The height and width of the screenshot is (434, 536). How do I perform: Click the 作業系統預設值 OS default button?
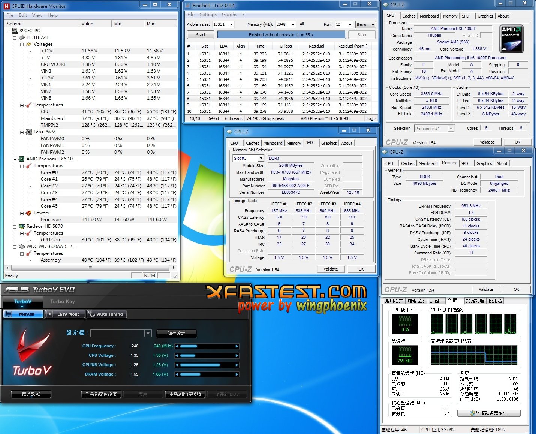coord(101,394)
